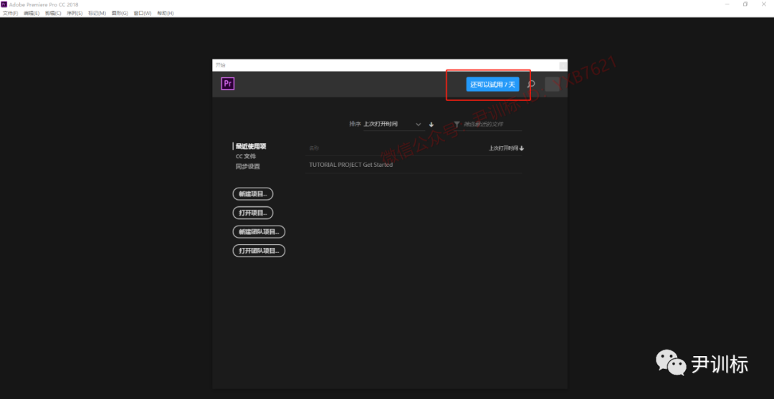Open the 排序 上次打开时间 dropdown
774x399 pixels.
coord(393,125)
